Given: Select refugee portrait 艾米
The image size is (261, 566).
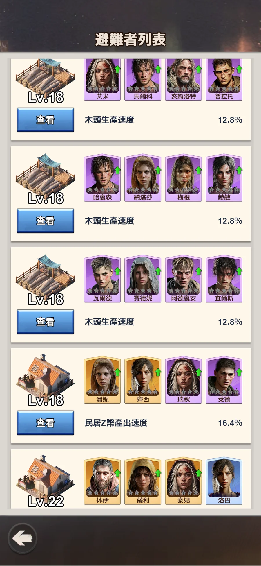Looking at the screenshot, I should point(102,80).
